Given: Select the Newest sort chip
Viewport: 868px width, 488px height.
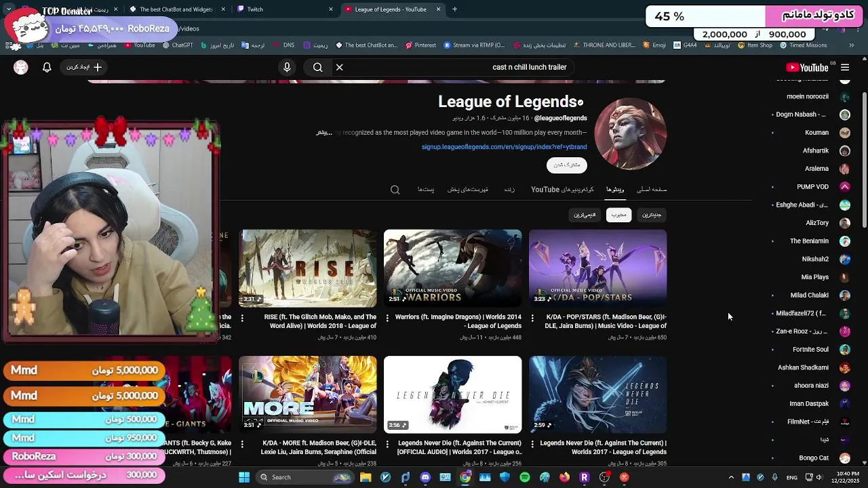Looking at the screenshot, I should (652, 215).
